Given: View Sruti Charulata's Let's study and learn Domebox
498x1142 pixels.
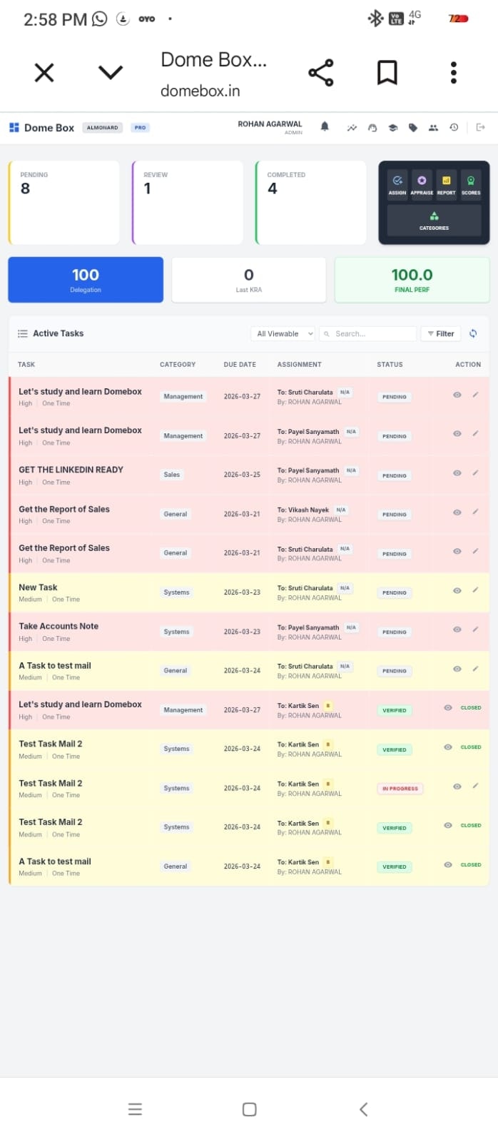Looking at the screenshot, I should point(457,395).
